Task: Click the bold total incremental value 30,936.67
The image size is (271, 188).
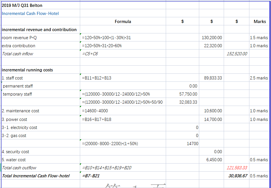Action: (x=238, y=176)
